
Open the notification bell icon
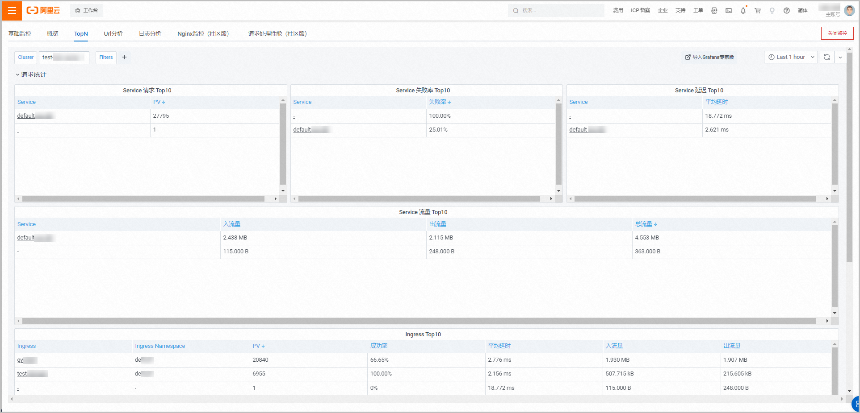tap(743, 10)
